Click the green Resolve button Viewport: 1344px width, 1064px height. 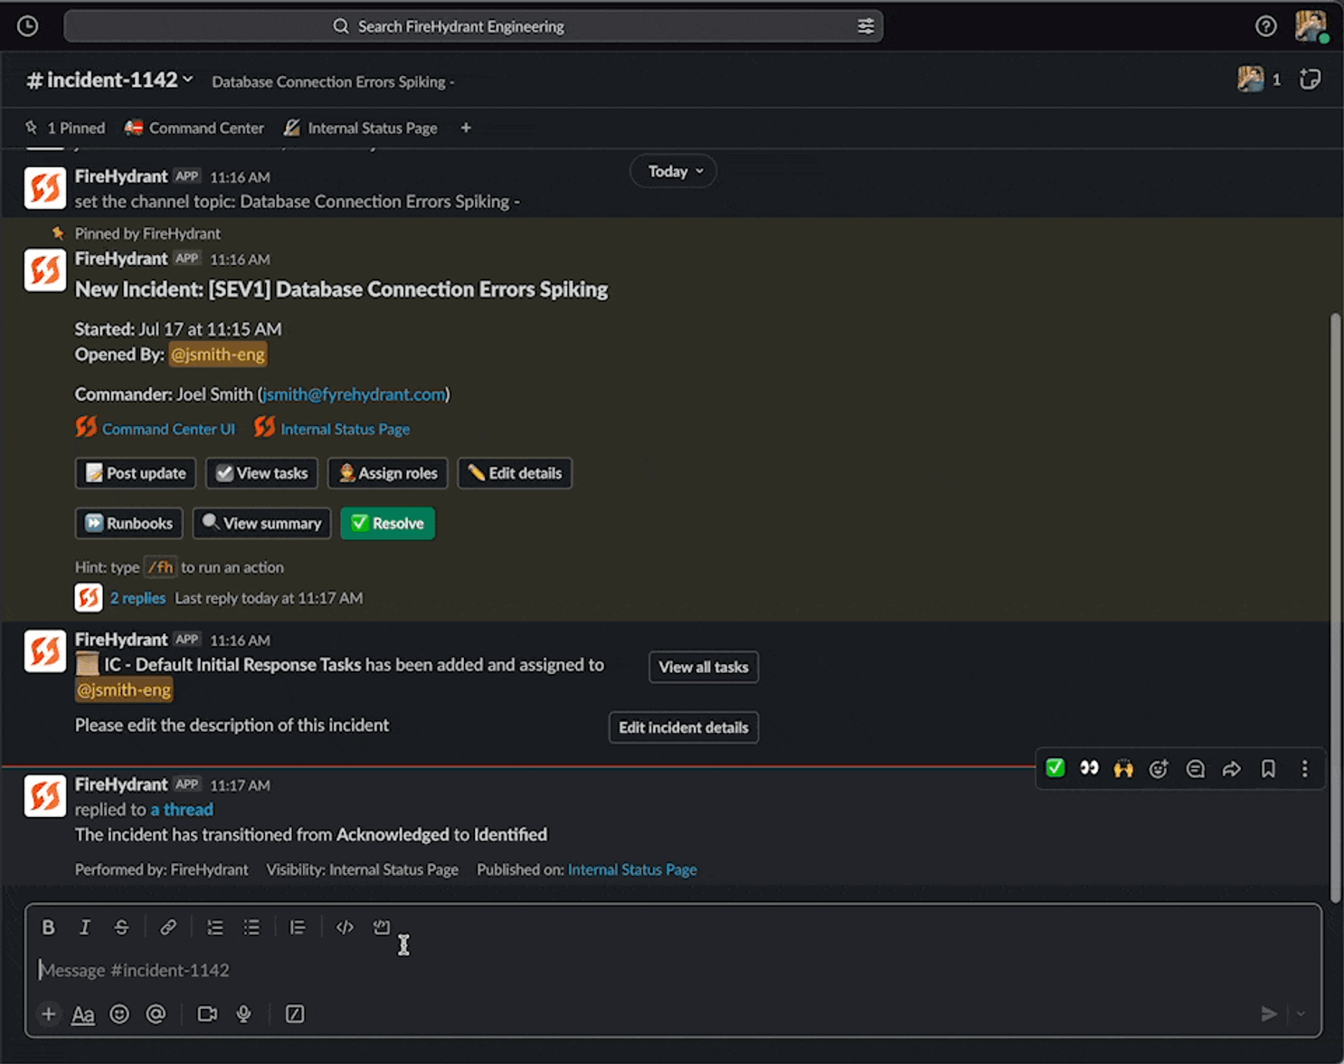(x=388, y=524)
